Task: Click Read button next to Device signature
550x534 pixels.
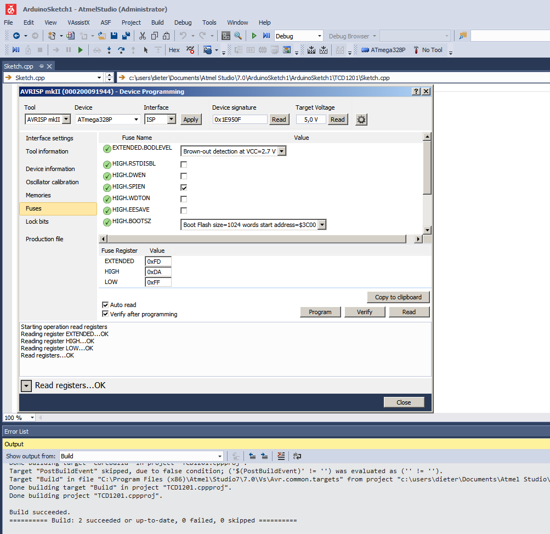Action: 279,120
